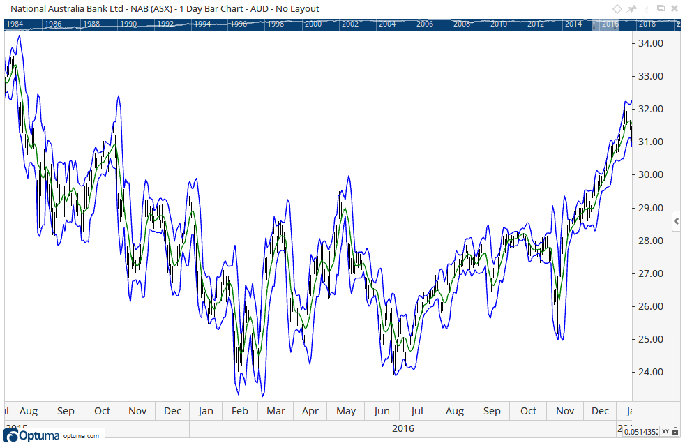Viewport: 685px width, 443px height.
Task: Click the Jun label on date axis
Action: tap(382, 411)
